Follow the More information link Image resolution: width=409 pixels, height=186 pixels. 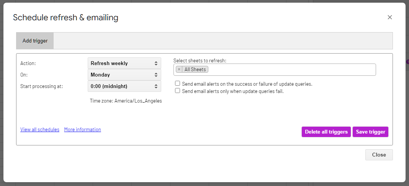(x=82, y=129)
